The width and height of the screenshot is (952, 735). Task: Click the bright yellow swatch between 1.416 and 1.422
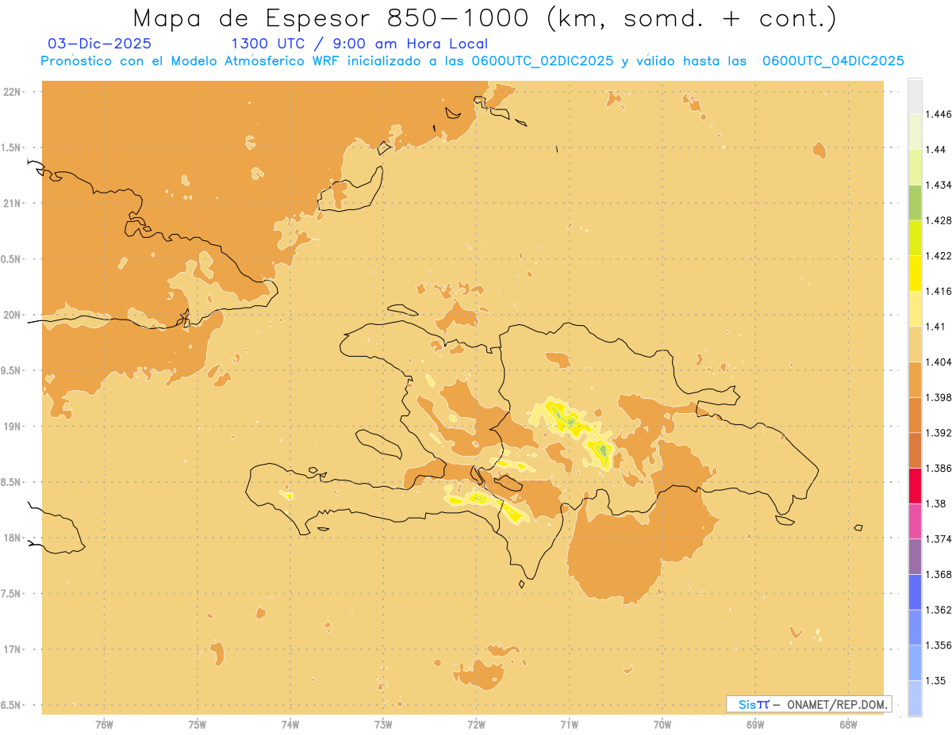(915, 274)
